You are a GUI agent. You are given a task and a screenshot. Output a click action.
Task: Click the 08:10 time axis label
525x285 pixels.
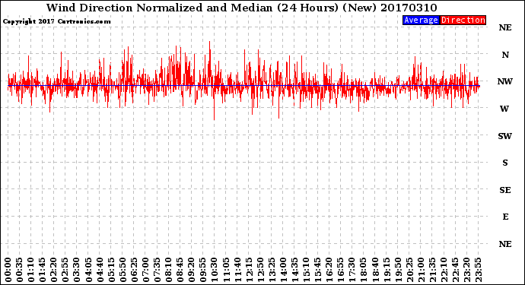point(169,270)
